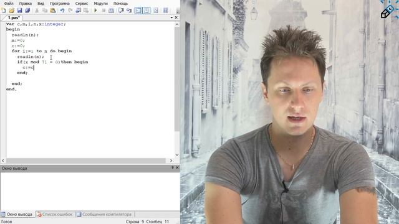
Task: Click the editor vertical scrollbar thumb
Action: (177, 79)
